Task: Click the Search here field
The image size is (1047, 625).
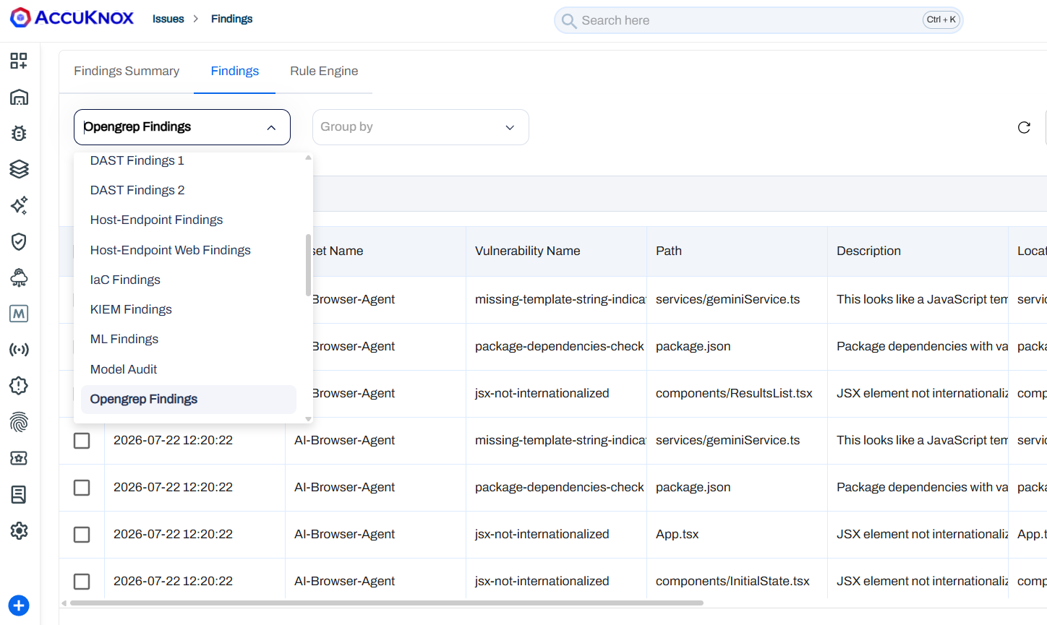Action: [758, 20]
